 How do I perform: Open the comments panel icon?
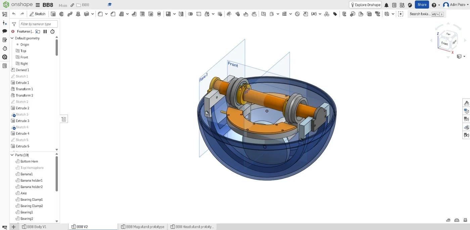(x=5, y=31)
